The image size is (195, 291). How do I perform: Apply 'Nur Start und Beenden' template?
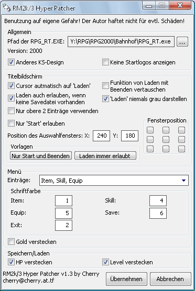click(x=41, y=156)
